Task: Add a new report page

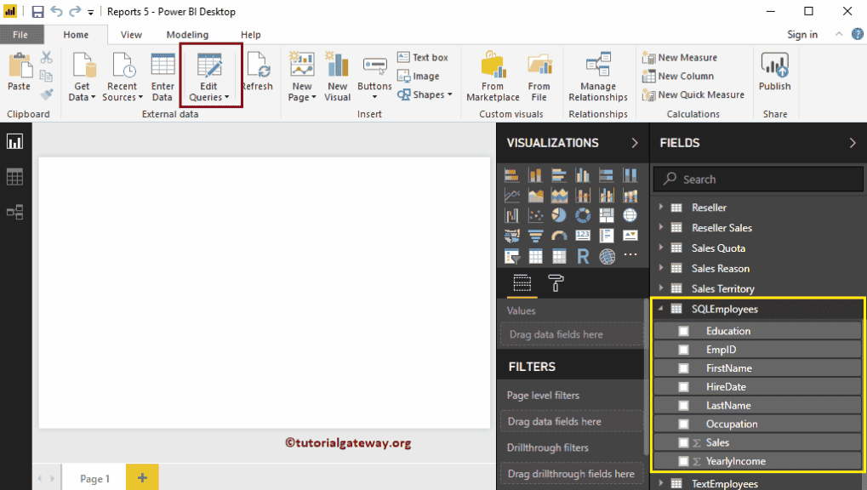Action: [142, 477]
